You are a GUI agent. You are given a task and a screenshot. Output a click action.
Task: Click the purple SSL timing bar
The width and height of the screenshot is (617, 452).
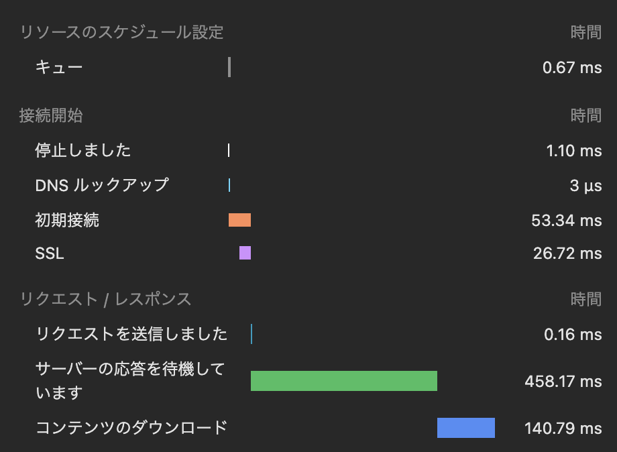(245, 253)
